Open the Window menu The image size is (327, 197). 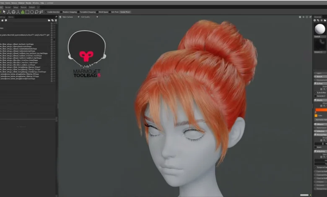[36, 3]
